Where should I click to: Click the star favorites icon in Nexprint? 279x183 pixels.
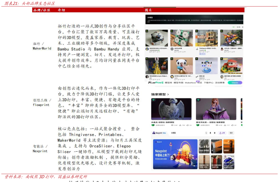(215, 133)
